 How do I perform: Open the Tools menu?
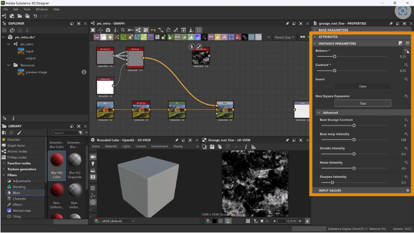(27, 9)
